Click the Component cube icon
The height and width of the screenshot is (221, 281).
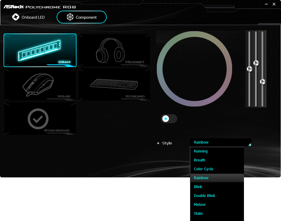(x=70, y=17)
